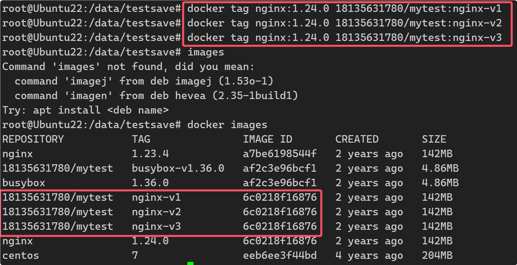Click 18135631780/mytest in the nginx-v3 table row
517x265 pixels.
[58, 227]
